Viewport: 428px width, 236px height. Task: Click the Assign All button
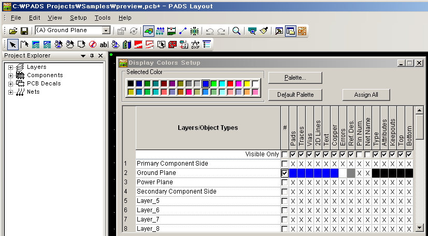click(366, 95)
